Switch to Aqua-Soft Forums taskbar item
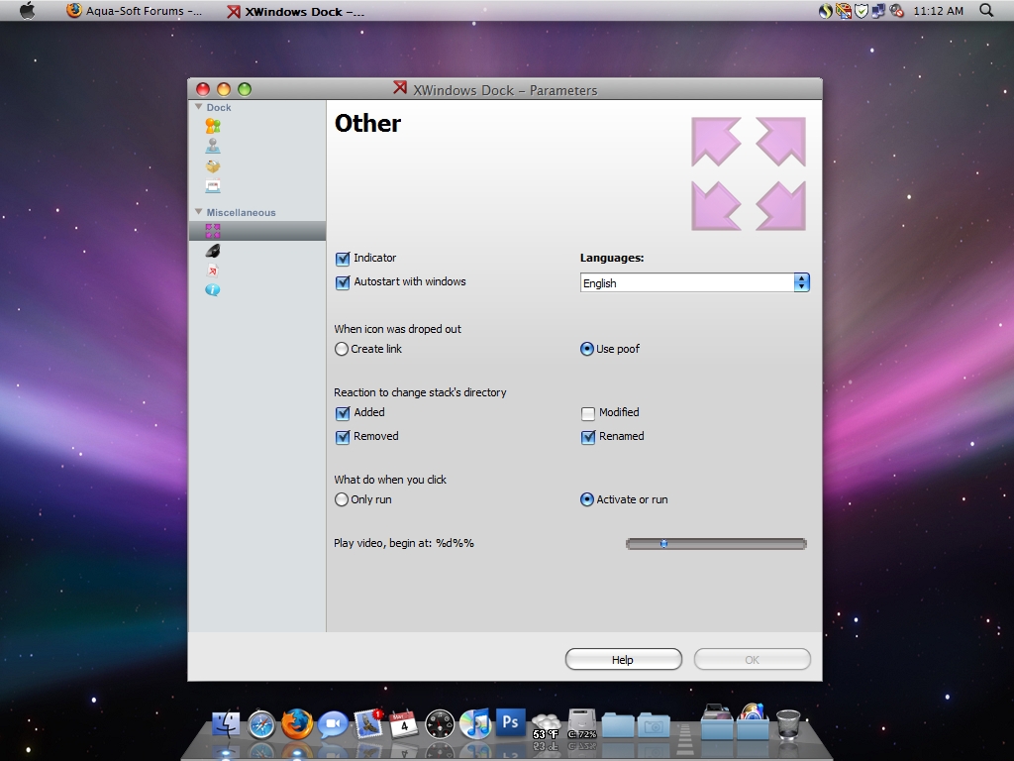1014x761 pixels. (135, 11)
